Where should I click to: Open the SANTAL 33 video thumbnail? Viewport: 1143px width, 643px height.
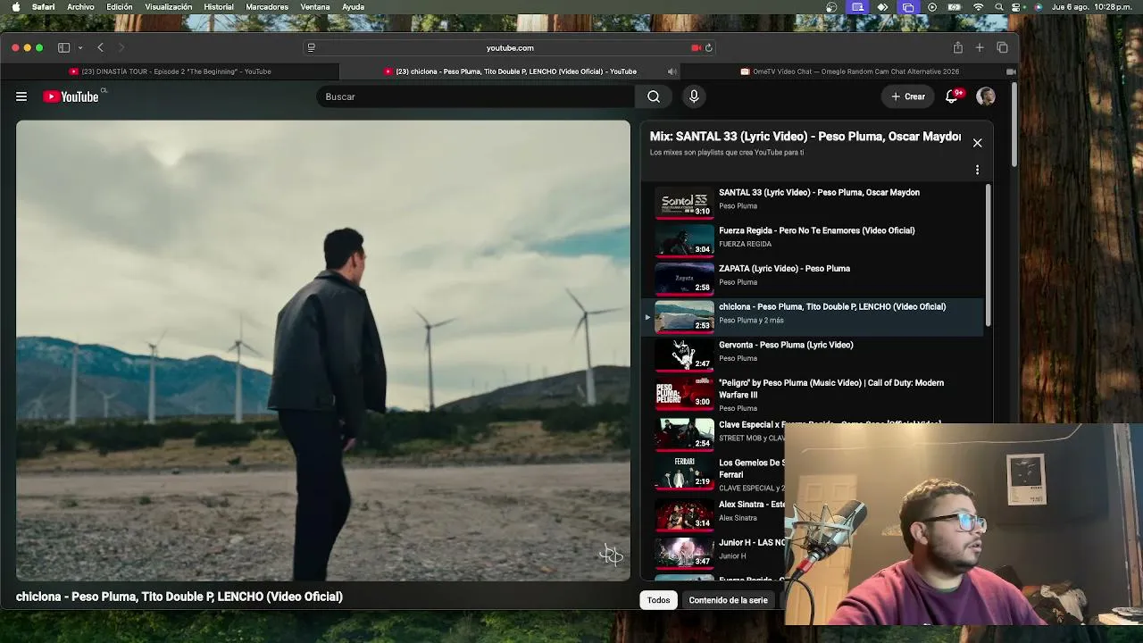pyautogui.click(x=685, y=201)
